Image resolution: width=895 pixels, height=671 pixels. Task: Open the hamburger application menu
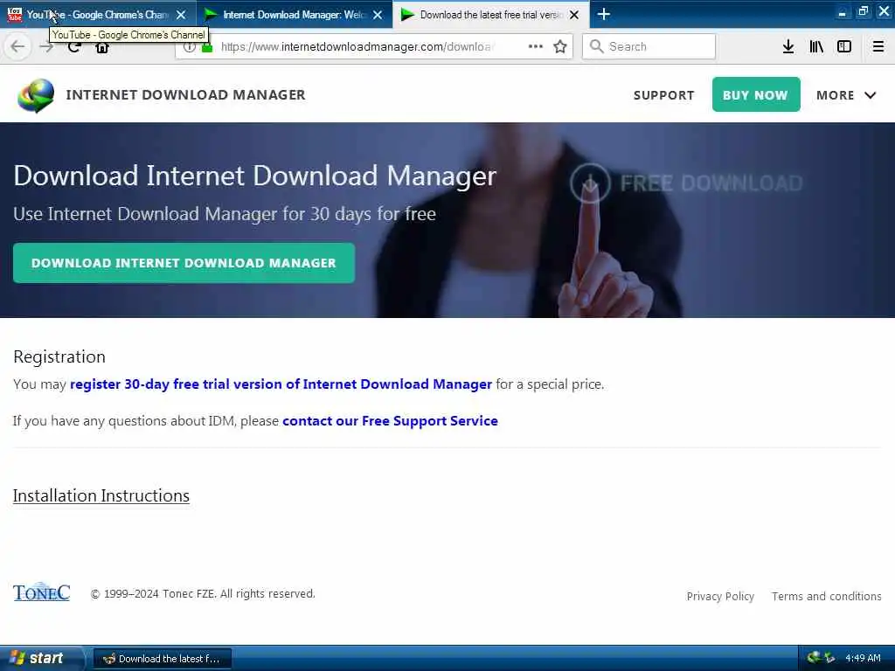click(878, 47)
